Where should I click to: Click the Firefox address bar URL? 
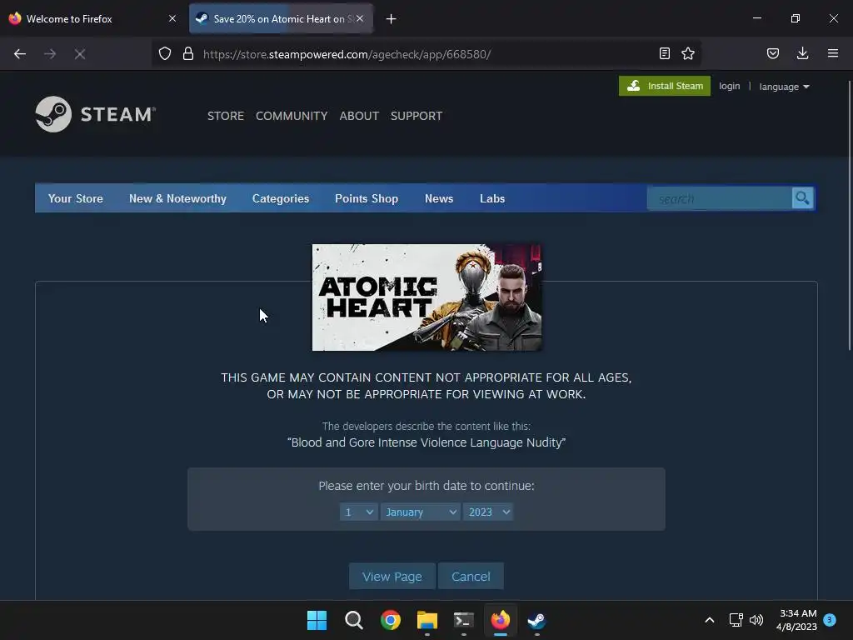[x=347, y=54]
